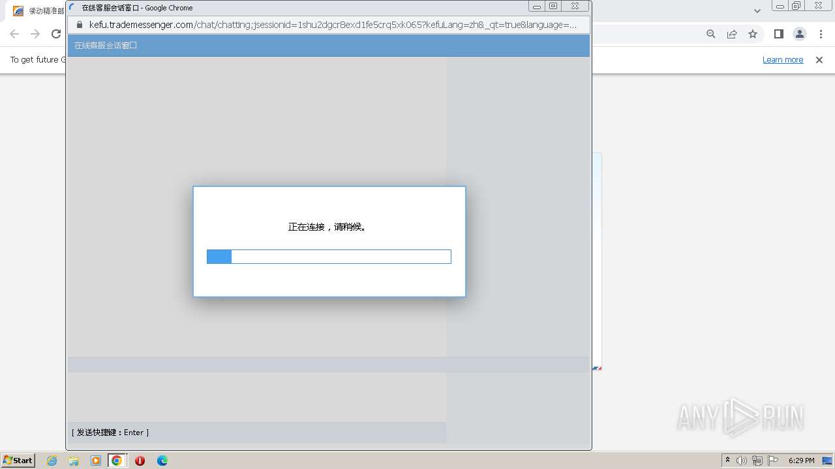Screen dimensions: 835x469
Task: Go back in main Chrome window
Action: pos(14,34)
